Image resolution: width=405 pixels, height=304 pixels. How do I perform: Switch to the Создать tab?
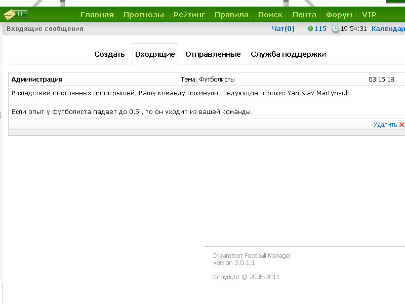(x=109, y=54)
